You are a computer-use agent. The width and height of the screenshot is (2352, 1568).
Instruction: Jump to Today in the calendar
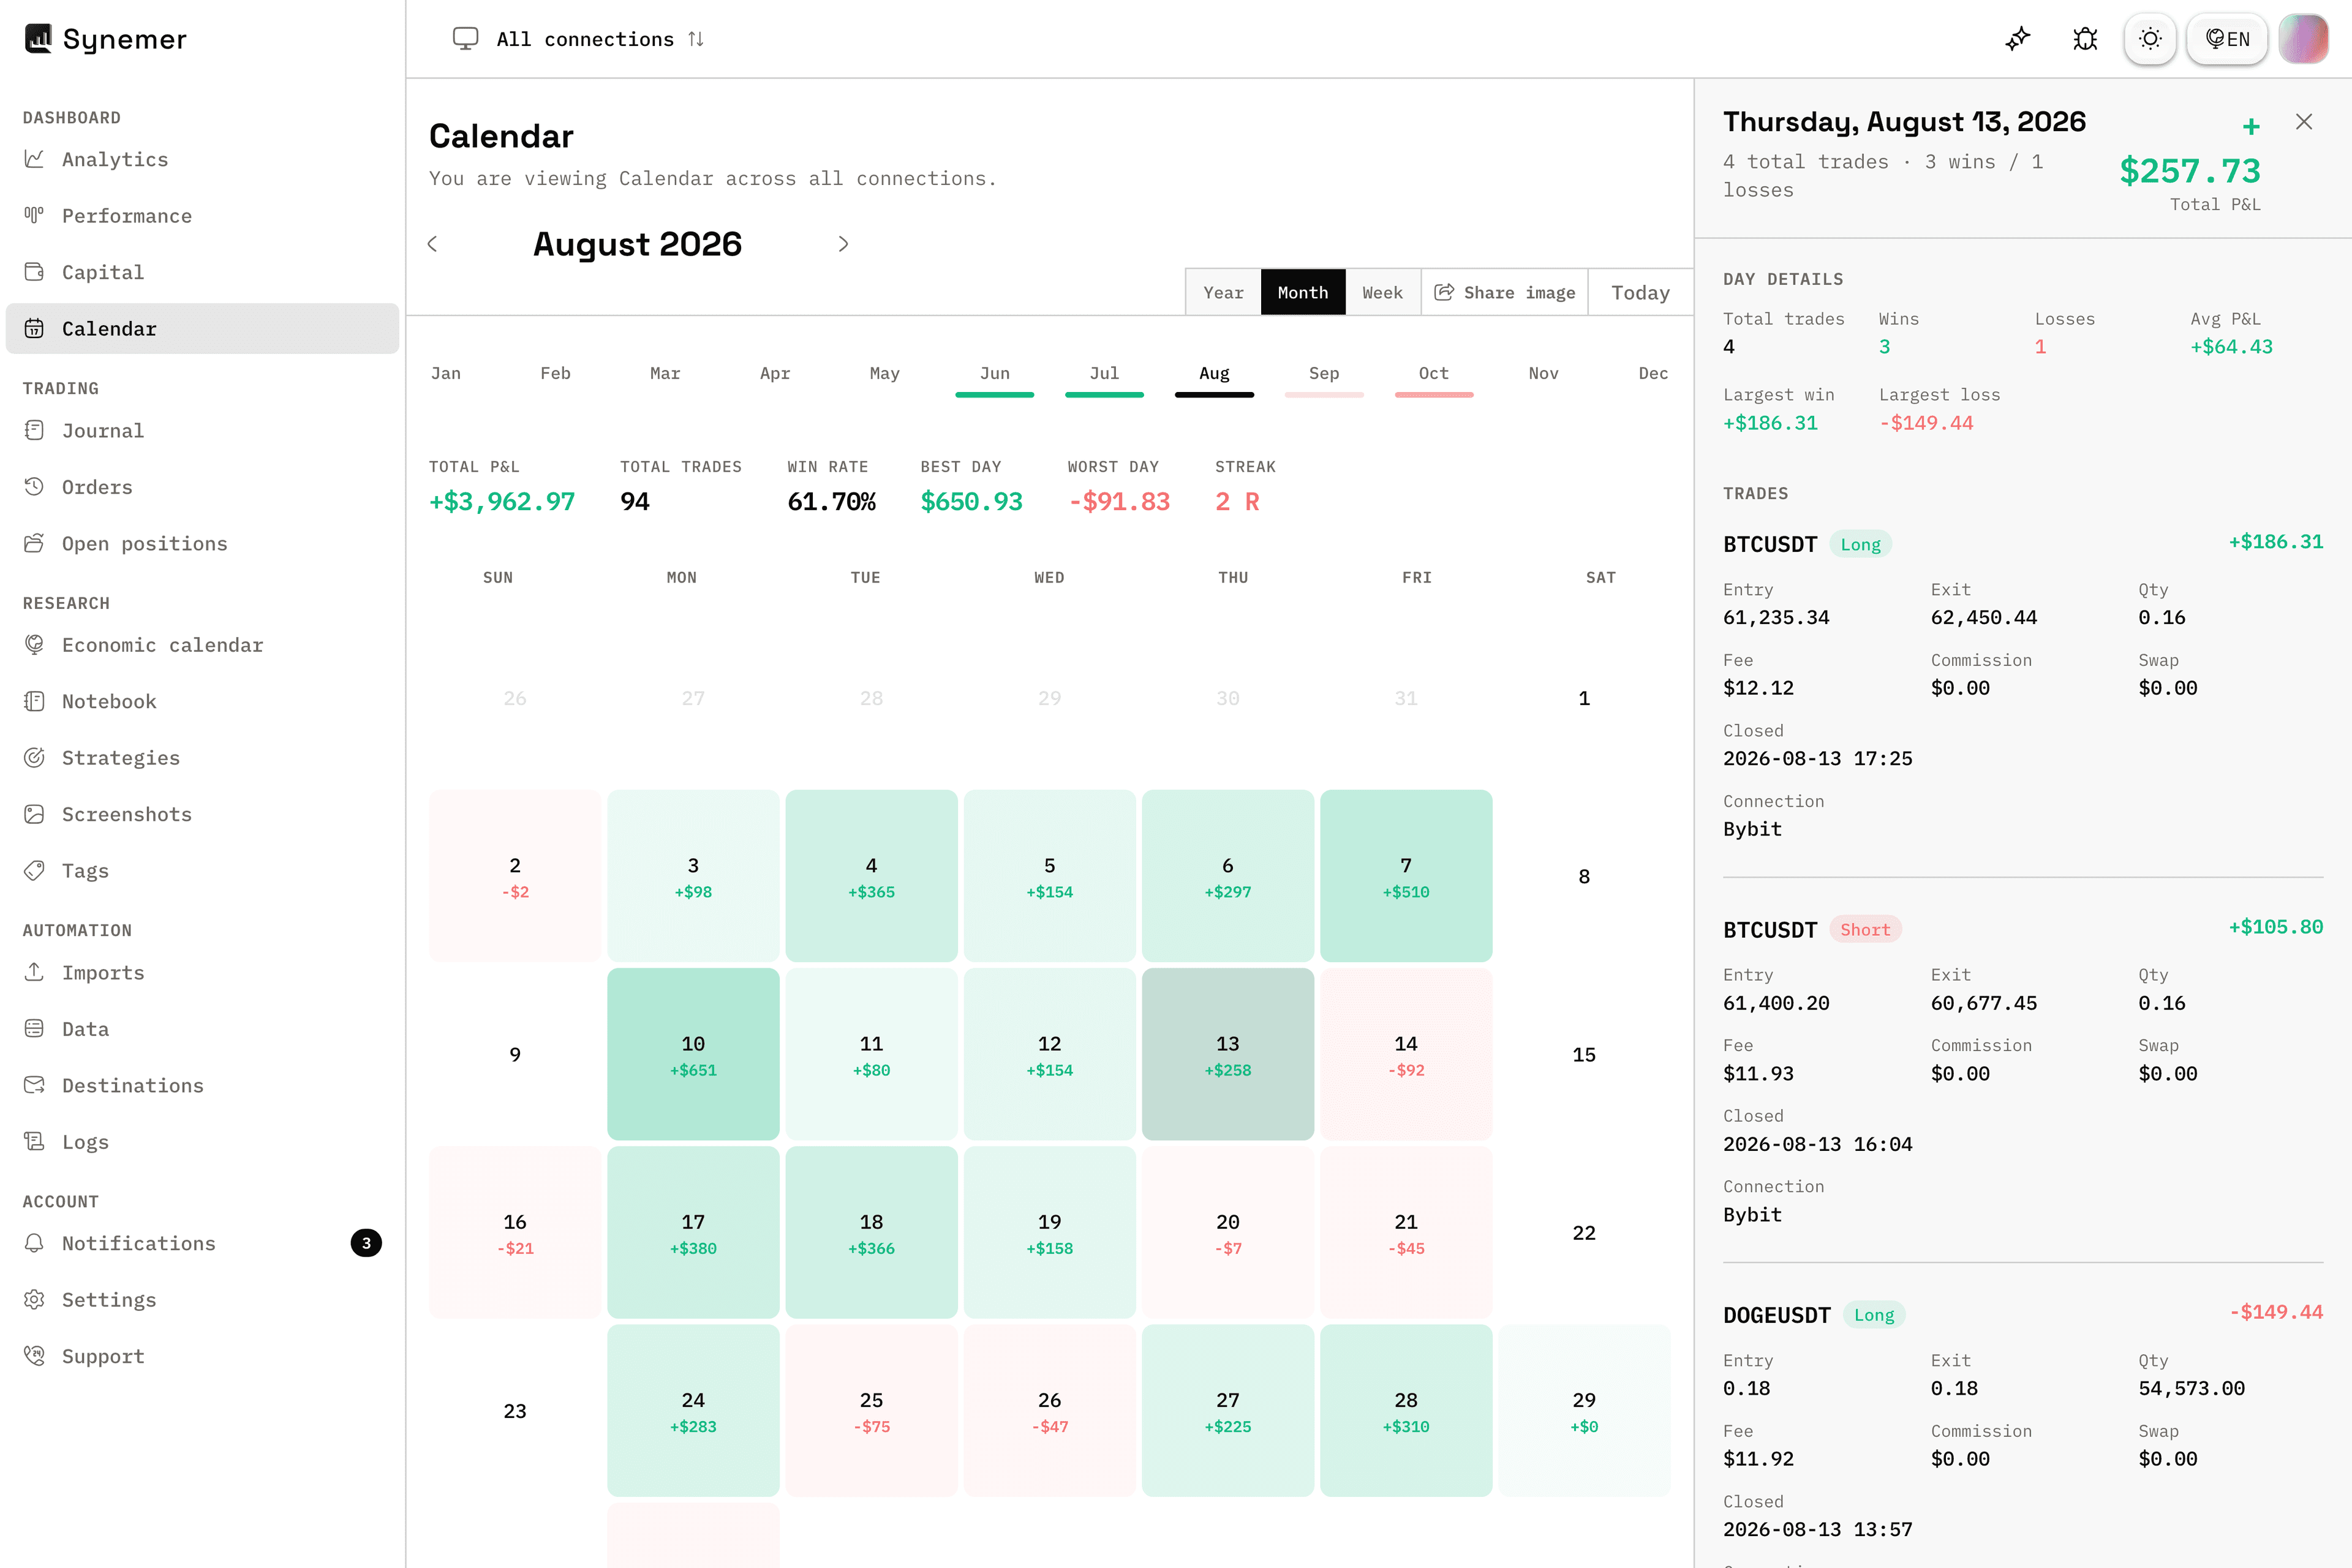(x=1640, y=292)
